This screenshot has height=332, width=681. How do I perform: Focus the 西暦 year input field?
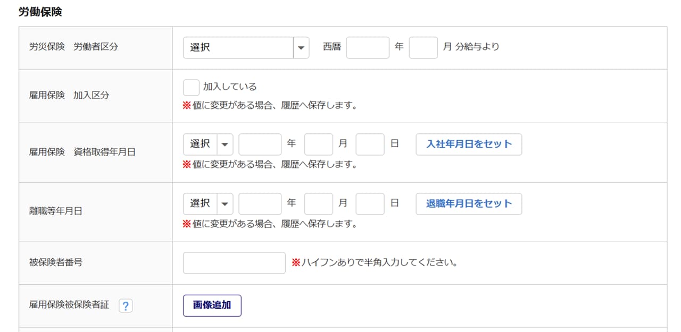tap(368, 48)
